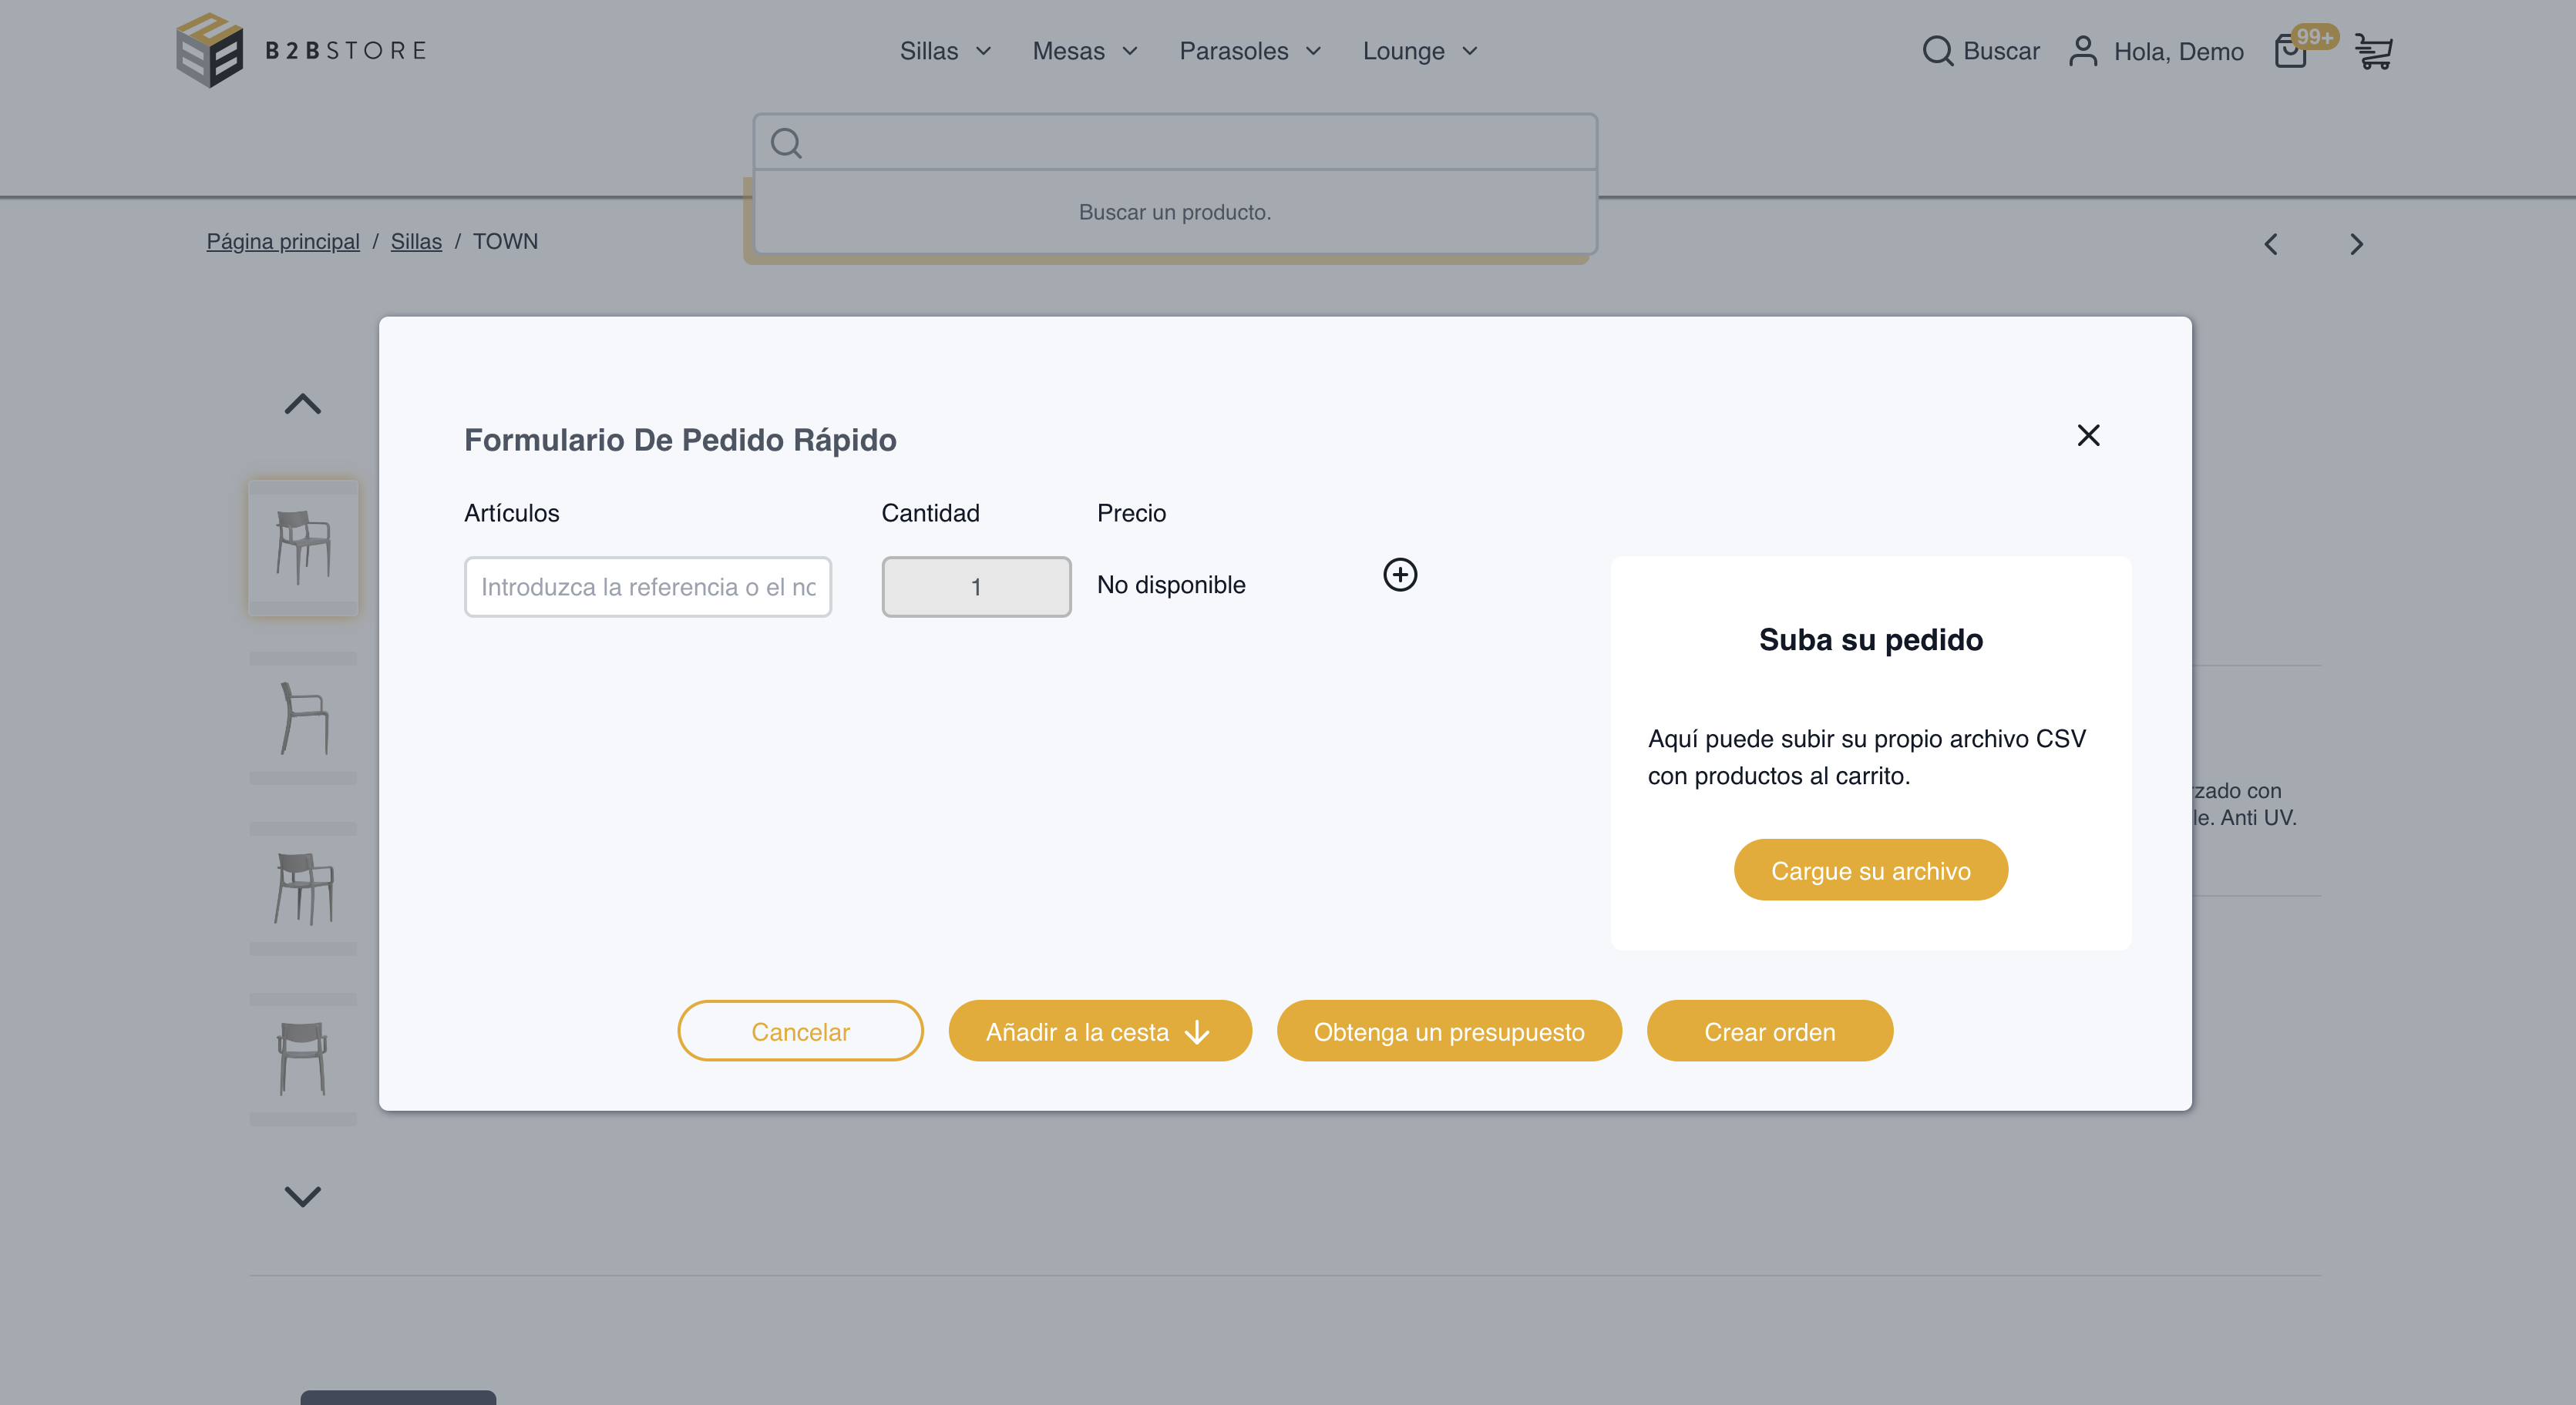
Task: Open the Página principal breadcrumb link
Action: point(283,241)
